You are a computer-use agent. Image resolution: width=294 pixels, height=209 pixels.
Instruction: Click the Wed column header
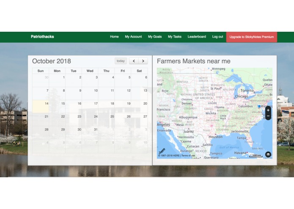point(90,71)
